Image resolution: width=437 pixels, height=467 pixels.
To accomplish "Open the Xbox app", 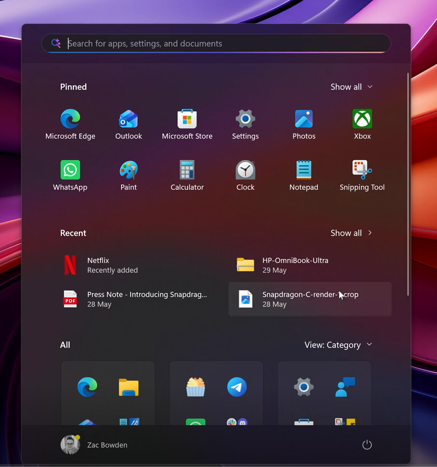I will (362, 124).
